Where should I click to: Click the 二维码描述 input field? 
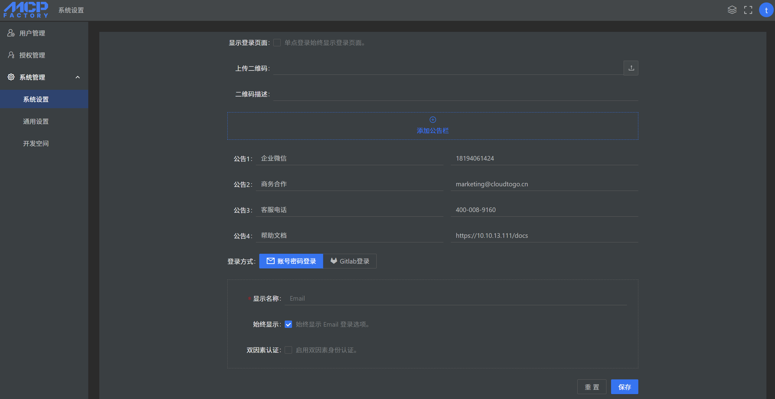[455, 94]
